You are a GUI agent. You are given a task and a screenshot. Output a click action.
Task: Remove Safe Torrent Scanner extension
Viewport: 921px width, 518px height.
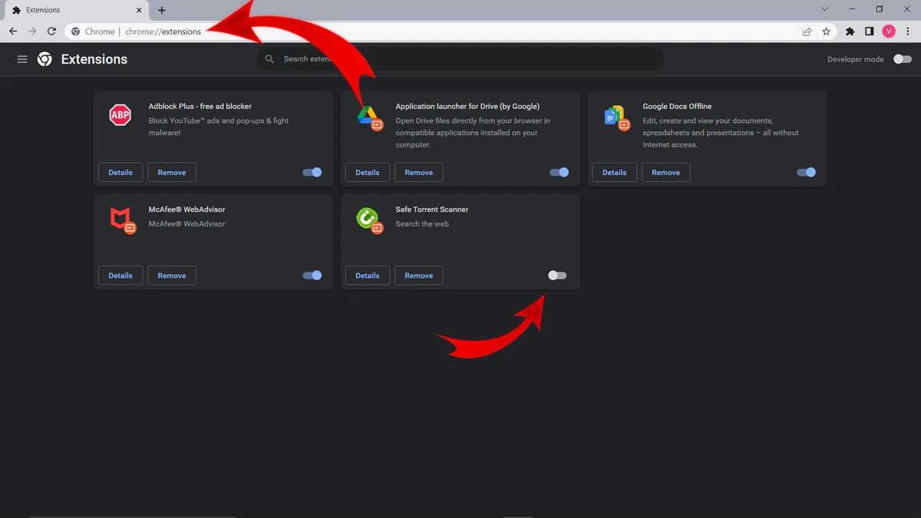(419, 275)
